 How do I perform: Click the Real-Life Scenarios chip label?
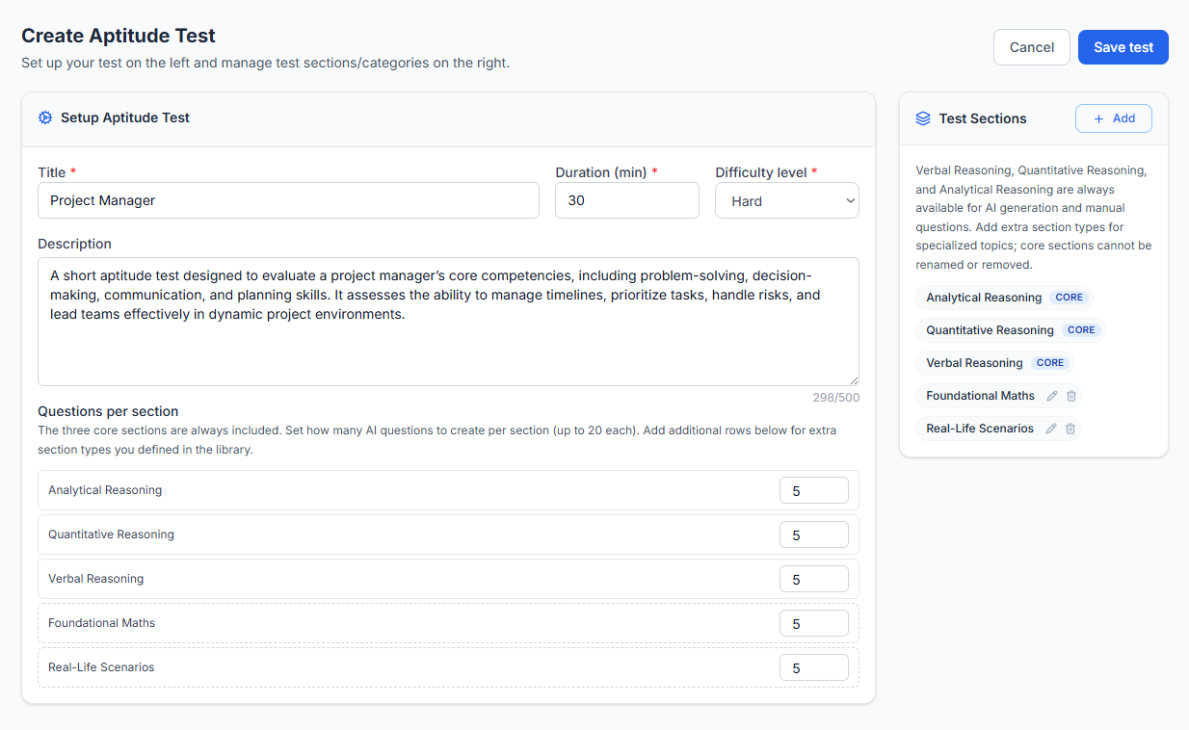click(980, 429)
